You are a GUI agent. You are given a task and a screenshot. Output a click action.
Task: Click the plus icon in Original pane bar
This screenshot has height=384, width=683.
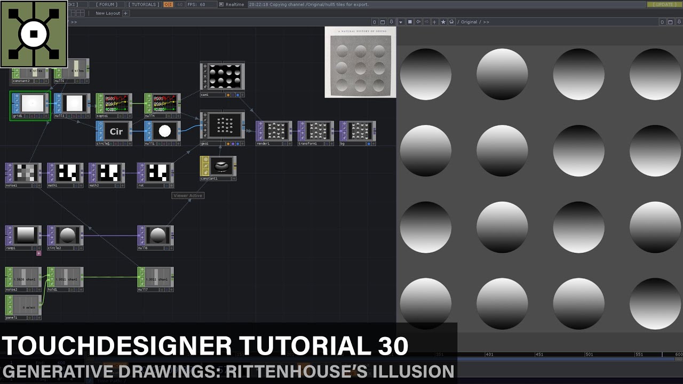(x=435, y=22)
